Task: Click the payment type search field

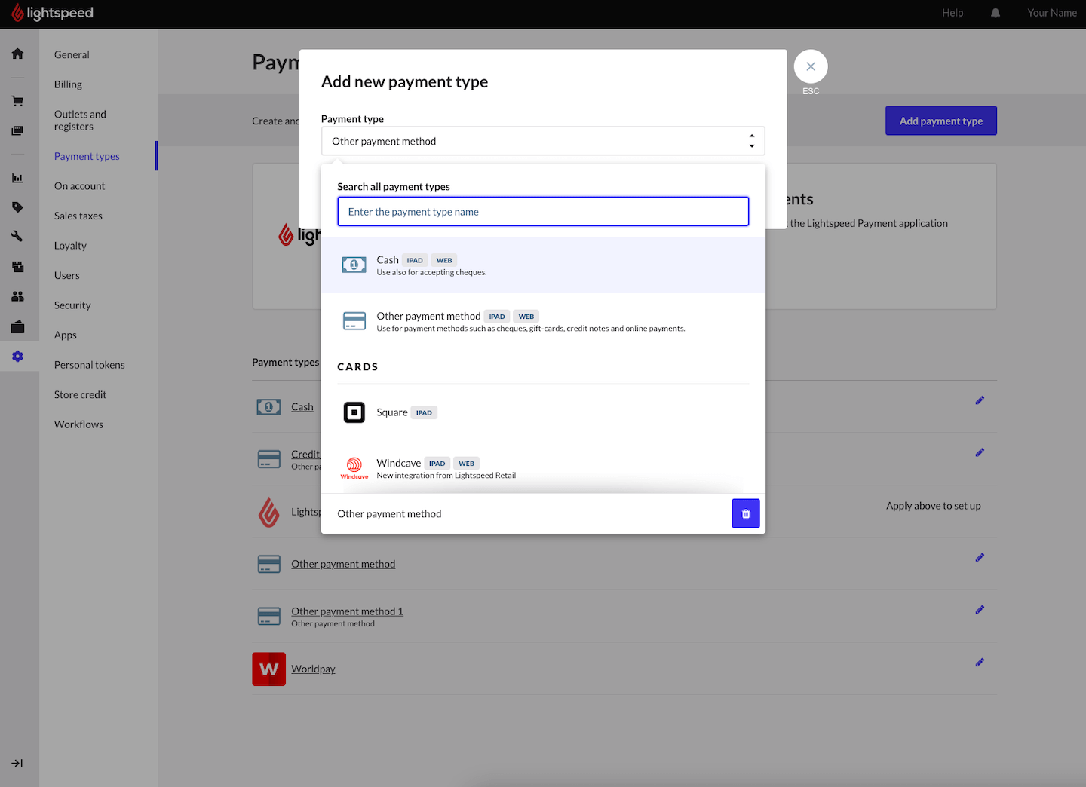Action: [x=542, y=212]
